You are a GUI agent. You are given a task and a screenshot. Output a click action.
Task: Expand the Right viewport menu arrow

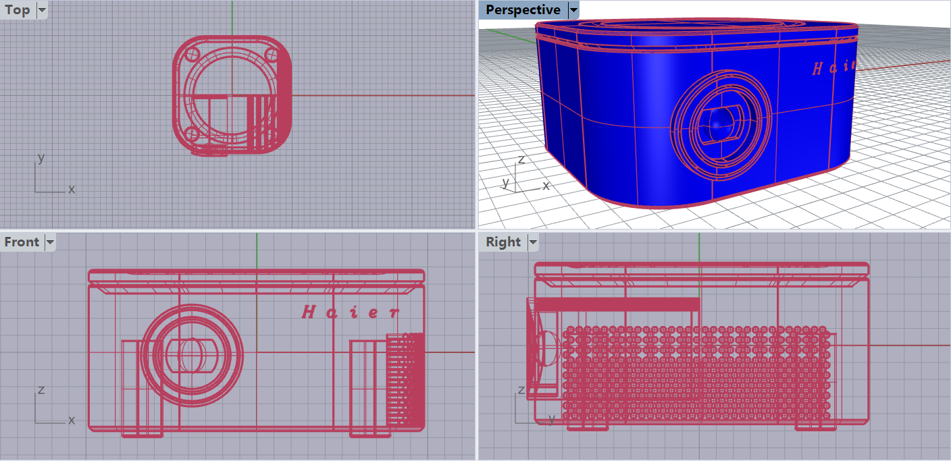[533, 242]
